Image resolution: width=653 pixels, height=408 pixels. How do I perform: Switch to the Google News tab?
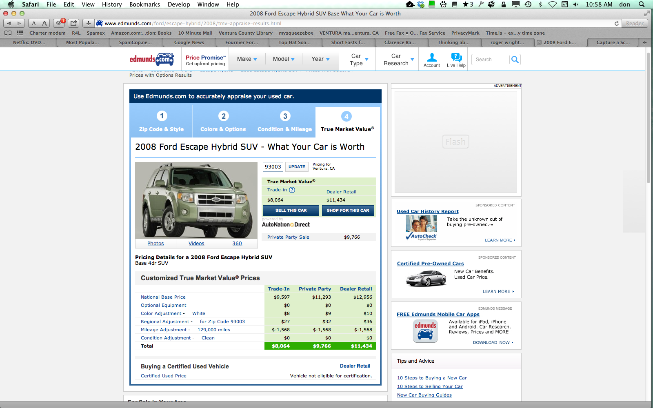189,42
